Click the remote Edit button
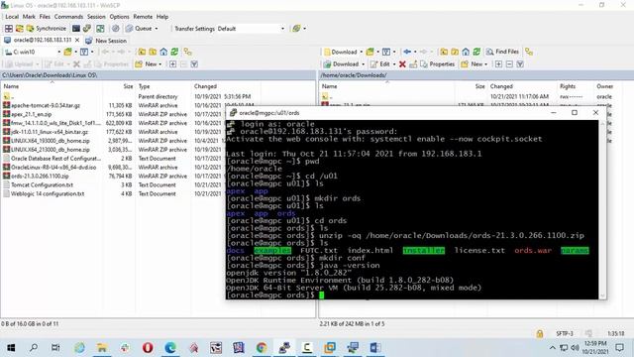This screenshot has height=357, width=634. (380, 63)
